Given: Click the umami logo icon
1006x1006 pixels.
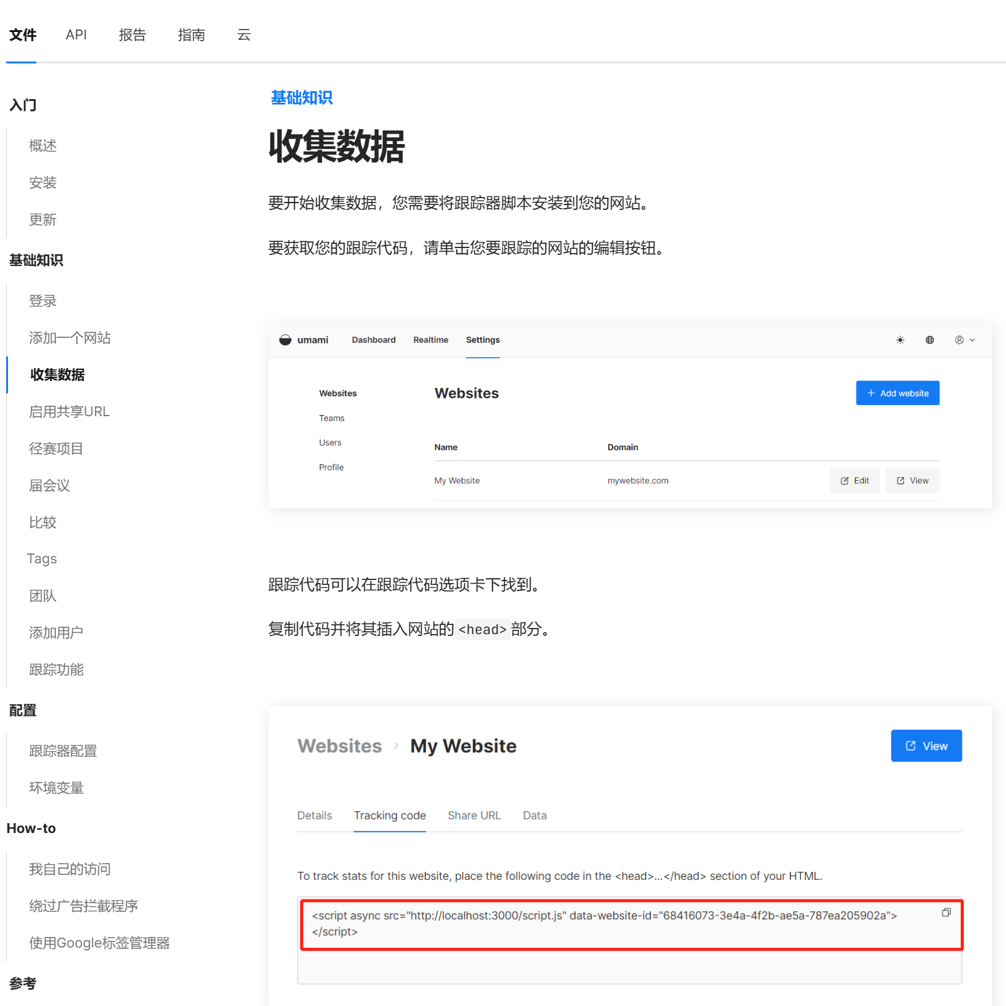Looking at the screenshot, I should [285, 340].
